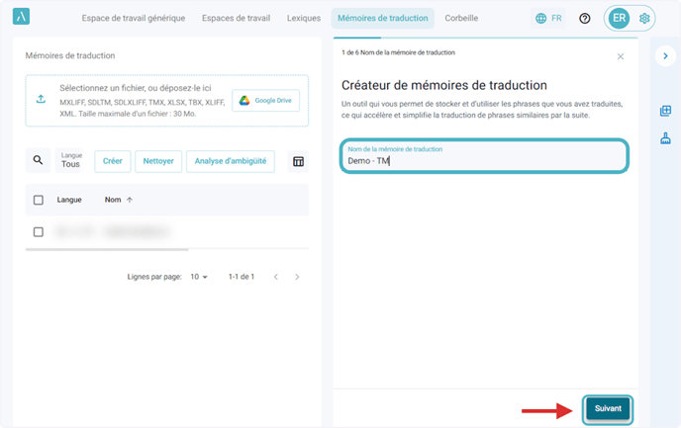This screenshot has height=428, width=681.
Task: Open the help question mark icon
Action: (x=585, y=19)
